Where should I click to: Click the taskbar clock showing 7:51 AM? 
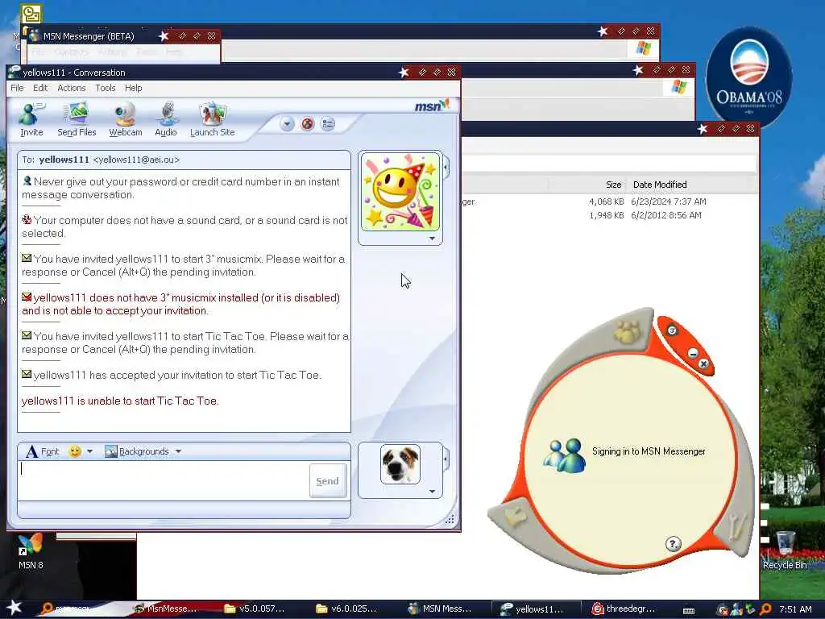tap(795, 609)
